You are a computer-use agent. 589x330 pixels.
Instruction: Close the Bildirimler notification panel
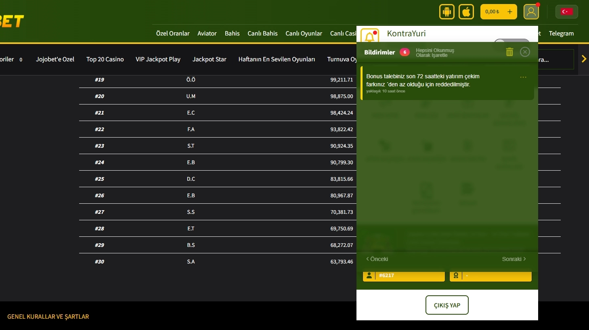(525, 52)
